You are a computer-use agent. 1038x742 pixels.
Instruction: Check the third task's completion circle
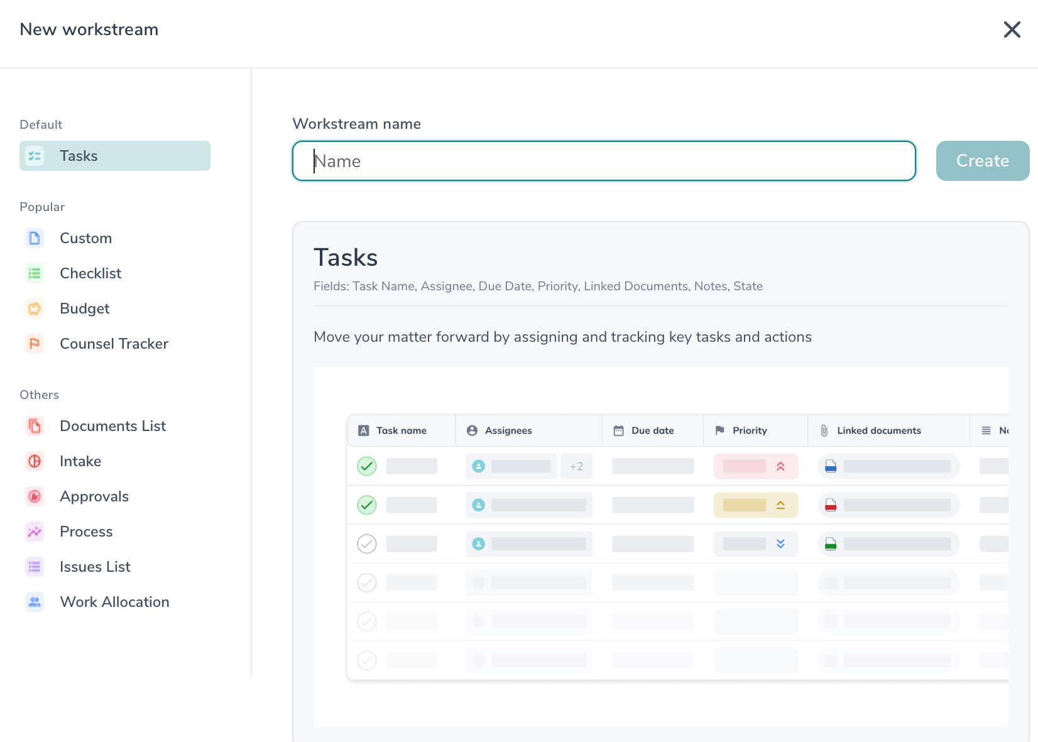[367, 543]
